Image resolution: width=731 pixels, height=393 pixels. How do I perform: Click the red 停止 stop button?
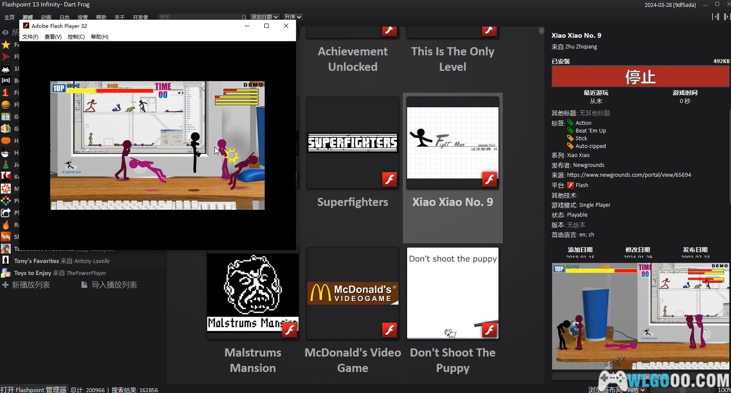point(640,77)
